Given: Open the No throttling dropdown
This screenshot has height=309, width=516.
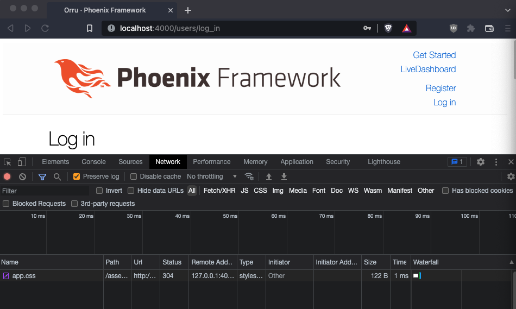Looking at the screenshot, I should pyautogui.click(x=212, y=176).
